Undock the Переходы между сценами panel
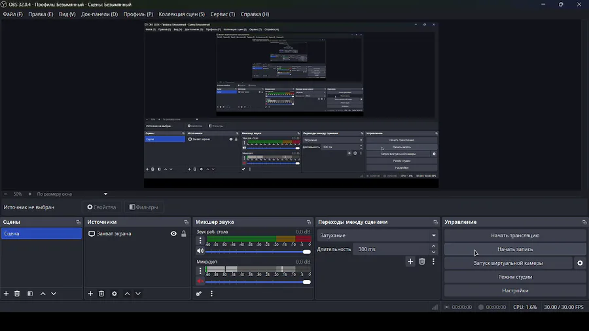The height and width of the screenshot is (331, 589). (x=435, y=222)
